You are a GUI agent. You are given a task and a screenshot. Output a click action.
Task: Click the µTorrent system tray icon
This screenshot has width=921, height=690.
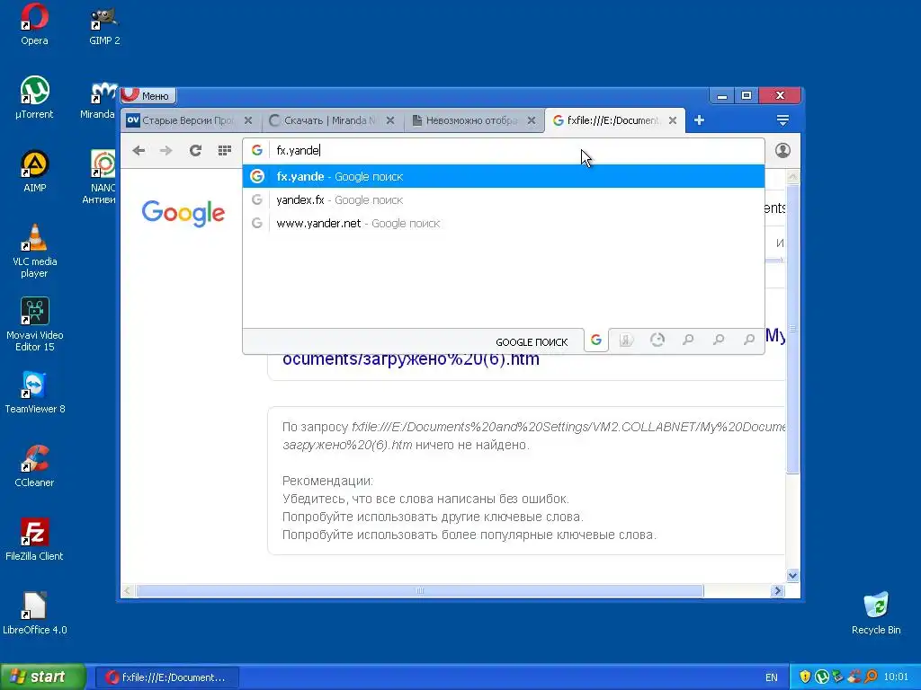pos(822,677)
